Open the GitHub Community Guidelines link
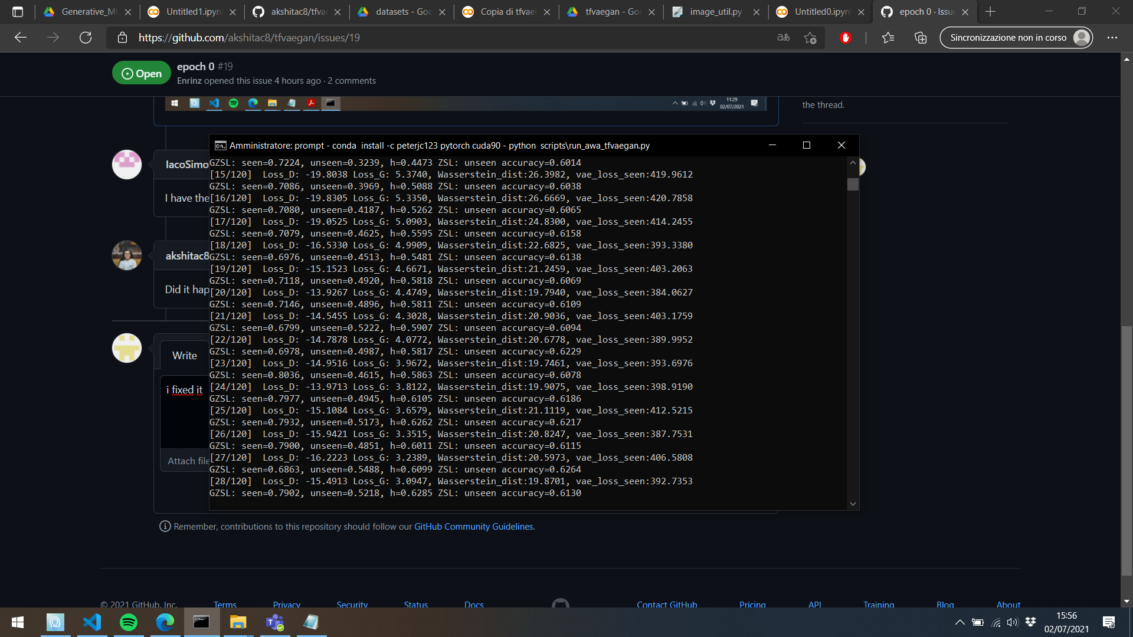 pyautogui.click(x=473, y=526)
